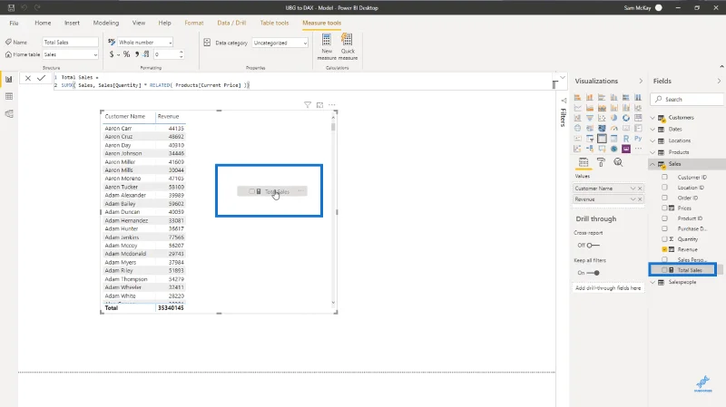
Task: Click the Save icon in title bar
Action: (11, 8)
